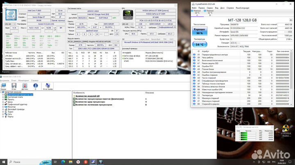This screenshot has height=165, width=295.
Task: Click the blue info About icon in HWiNFO toolbar
Action: pyautogui.click(x=36, y=86)
